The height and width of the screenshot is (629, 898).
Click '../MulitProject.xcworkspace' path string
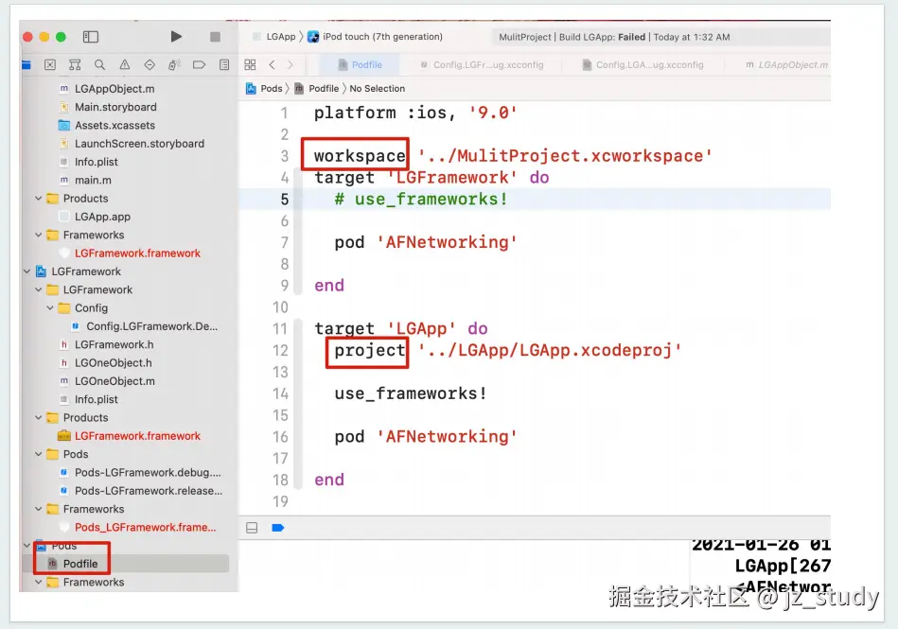[565, 156]
